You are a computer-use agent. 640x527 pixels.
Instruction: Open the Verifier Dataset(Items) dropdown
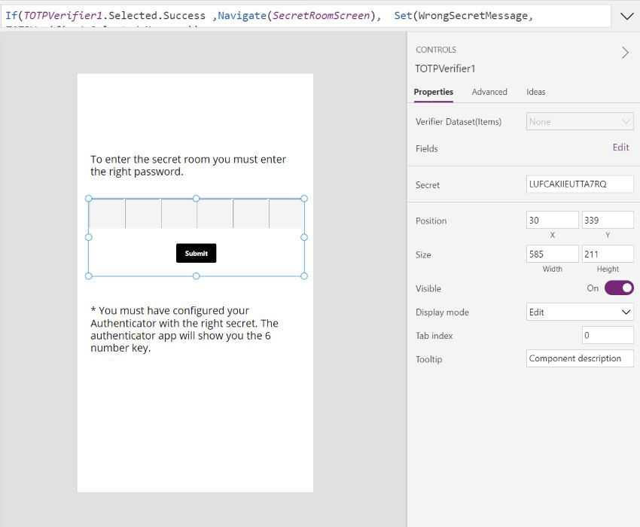click(580, 122)
